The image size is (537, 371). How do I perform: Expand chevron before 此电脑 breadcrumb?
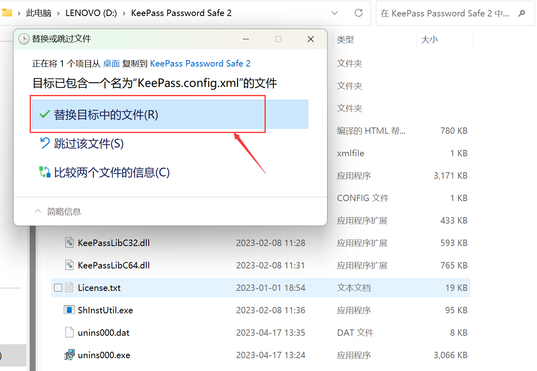coord(19,13)
